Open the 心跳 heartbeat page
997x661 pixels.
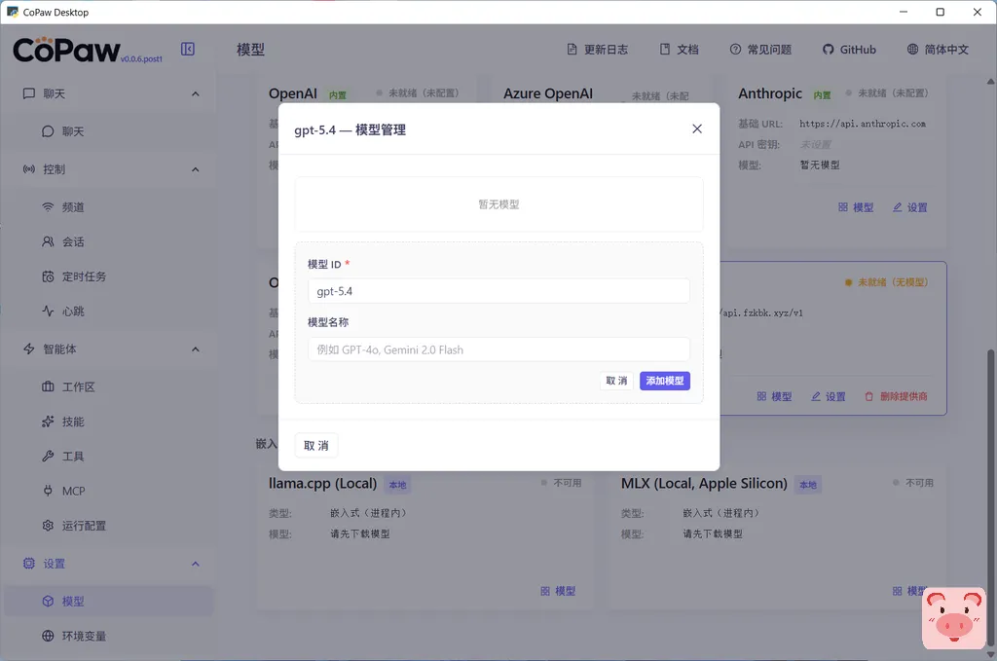(109, 312)
